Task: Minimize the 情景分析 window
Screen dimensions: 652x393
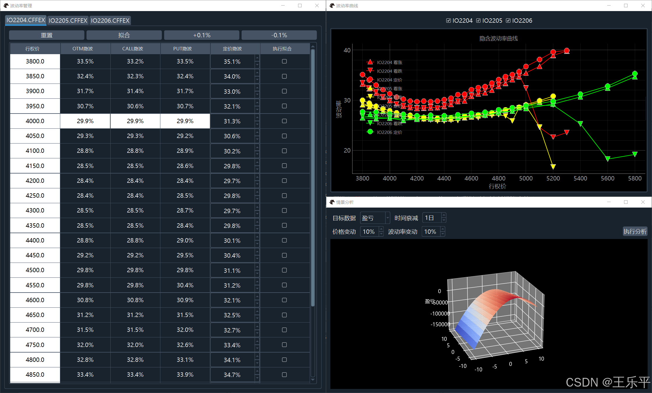Action: pos(609,202)
